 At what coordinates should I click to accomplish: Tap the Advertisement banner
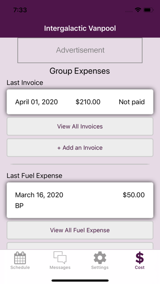(x=80, y=50)
